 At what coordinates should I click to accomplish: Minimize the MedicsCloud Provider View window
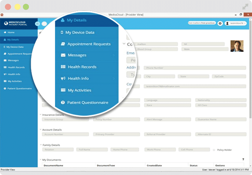(x=236, y=15)
